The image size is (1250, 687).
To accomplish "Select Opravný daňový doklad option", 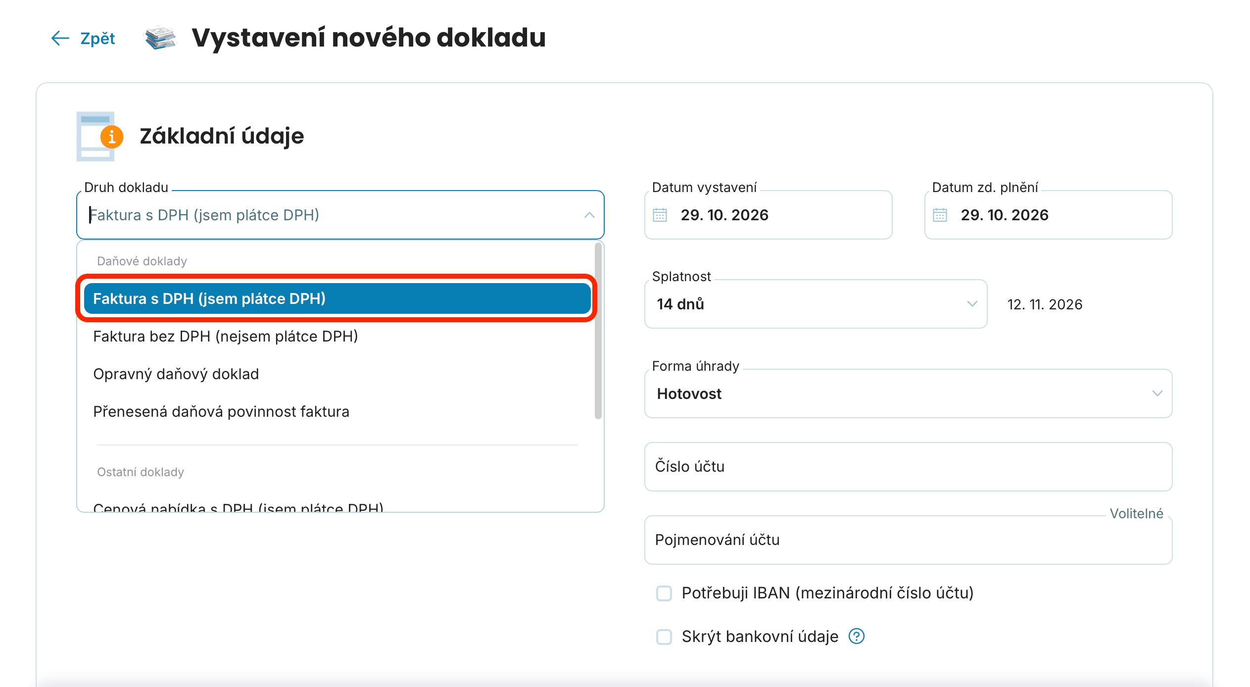I will pos(337,374).
